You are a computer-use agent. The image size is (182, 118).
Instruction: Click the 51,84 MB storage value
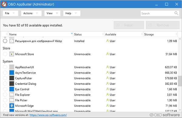[x=171, y=54]
